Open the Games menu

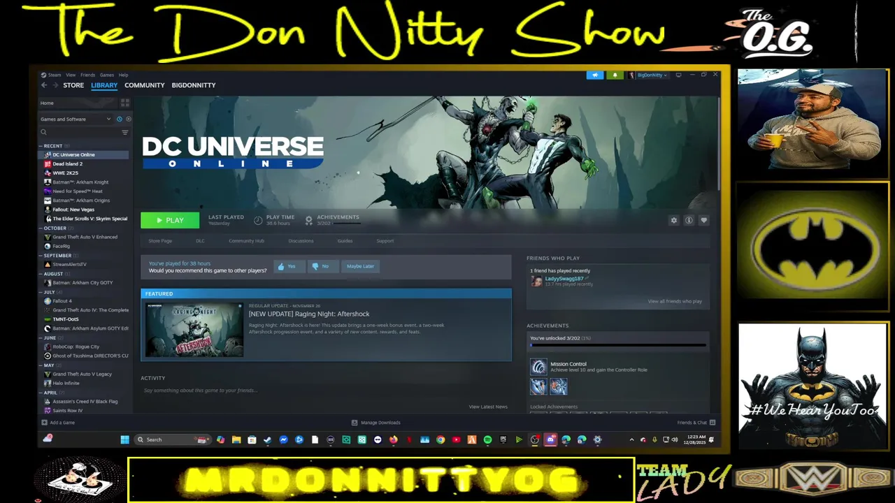pos(106,75)
